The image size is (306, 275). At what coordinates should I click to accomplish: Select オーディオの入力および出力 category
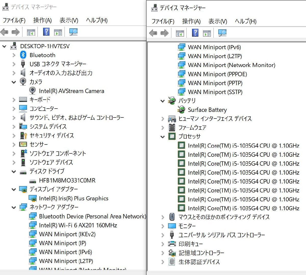(x=61, y=73)
